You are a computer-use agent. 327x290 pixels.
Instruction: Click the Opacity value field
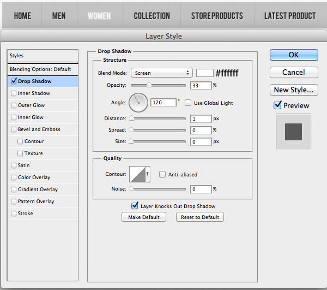pyautogui.click(x=201, y=85)
